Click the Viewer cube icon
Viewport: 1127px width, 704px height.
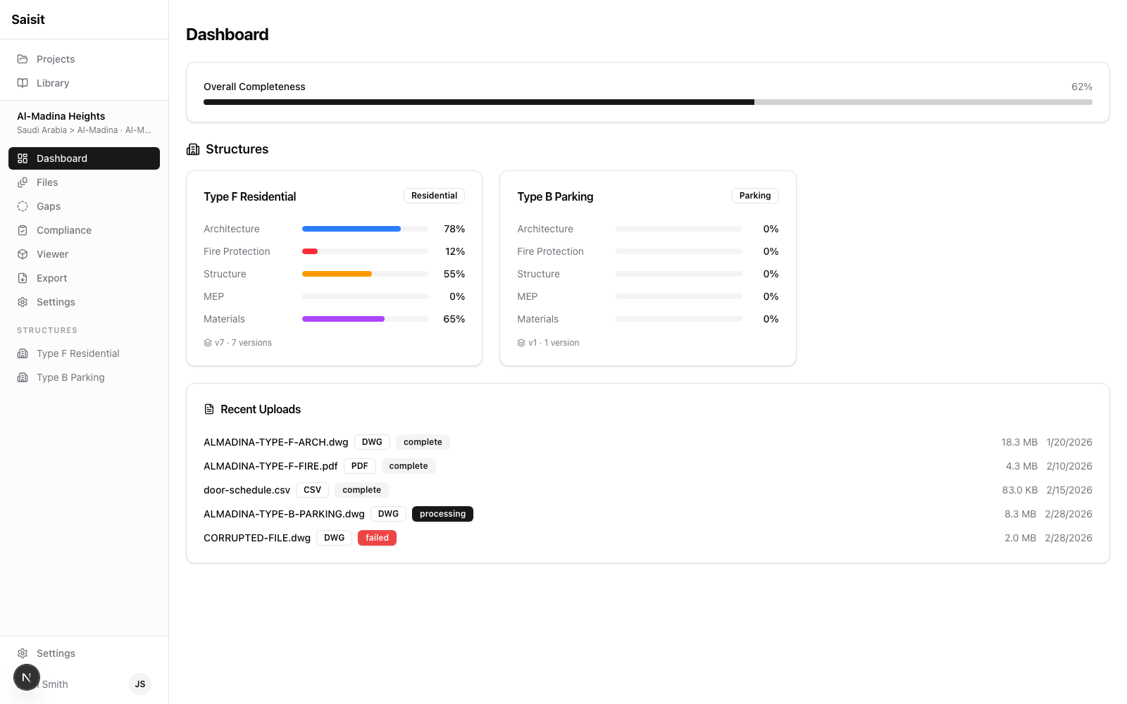(x=23, y=254)
